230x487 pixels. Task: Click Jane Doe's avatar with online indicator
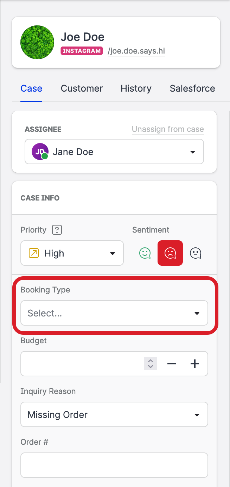click(40, 152)
